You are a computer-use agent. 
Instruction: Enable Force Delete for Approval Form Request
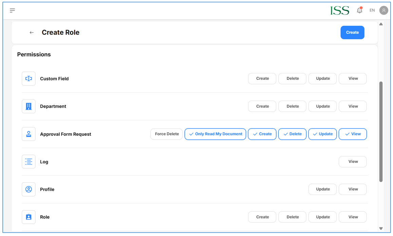(167, 134)
